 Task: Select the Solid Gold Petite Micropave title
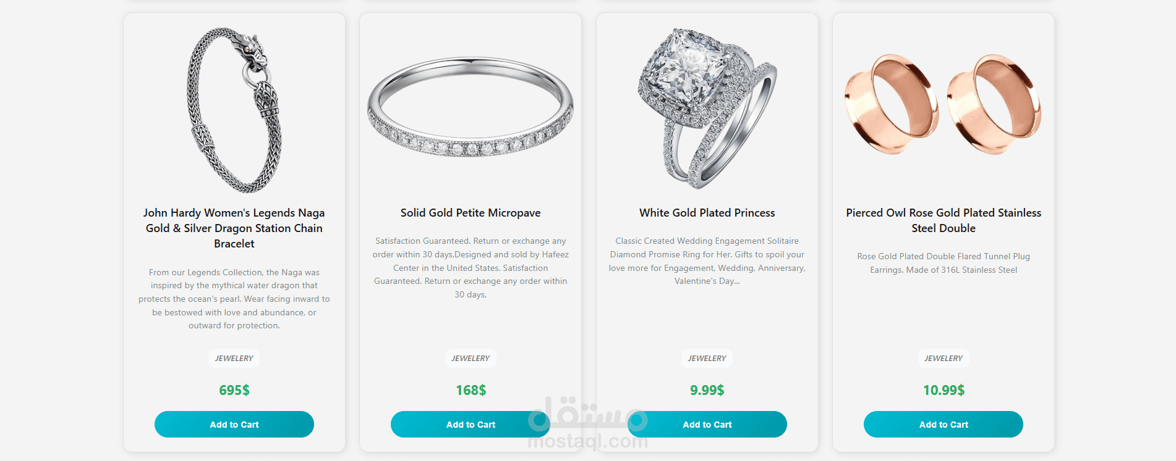click(x=471, y=213)
